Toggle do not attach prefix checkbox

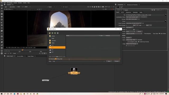point(126,42)
